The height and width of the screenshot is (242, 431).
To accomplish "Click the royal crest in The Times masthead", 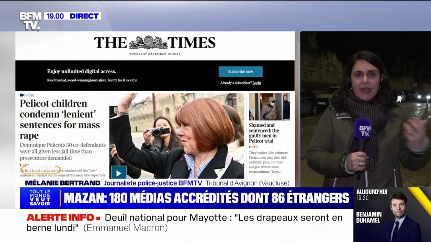I will [148, 43].
